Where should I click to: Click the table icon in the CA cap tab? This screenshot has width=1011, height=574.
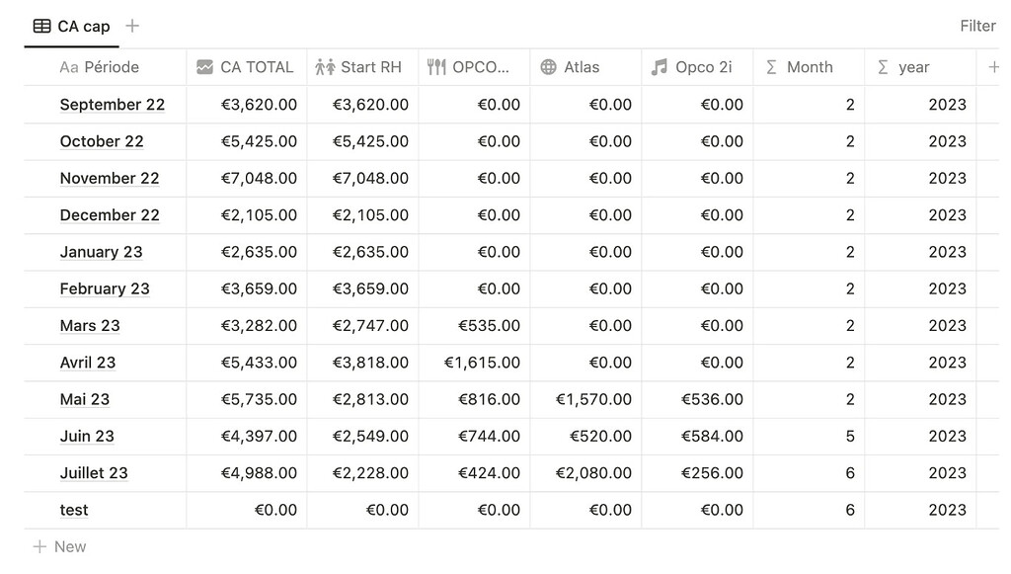click(42, 27)
